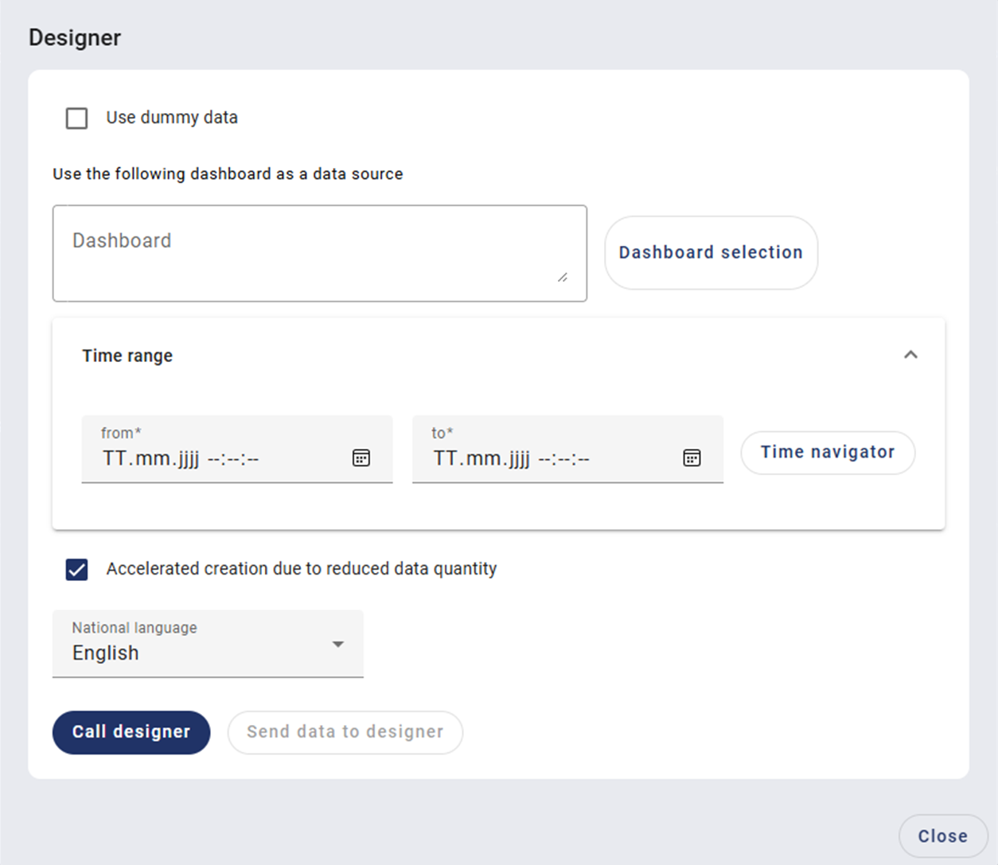Click the Use dummy data label text

click(x=172, y=118)
